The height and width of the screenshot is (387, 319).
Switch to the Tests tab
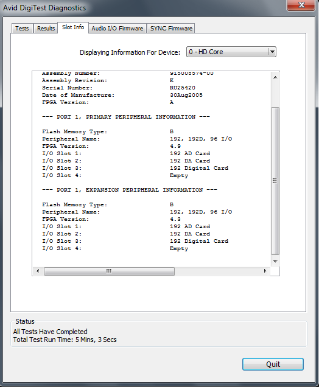pos(23,29)
